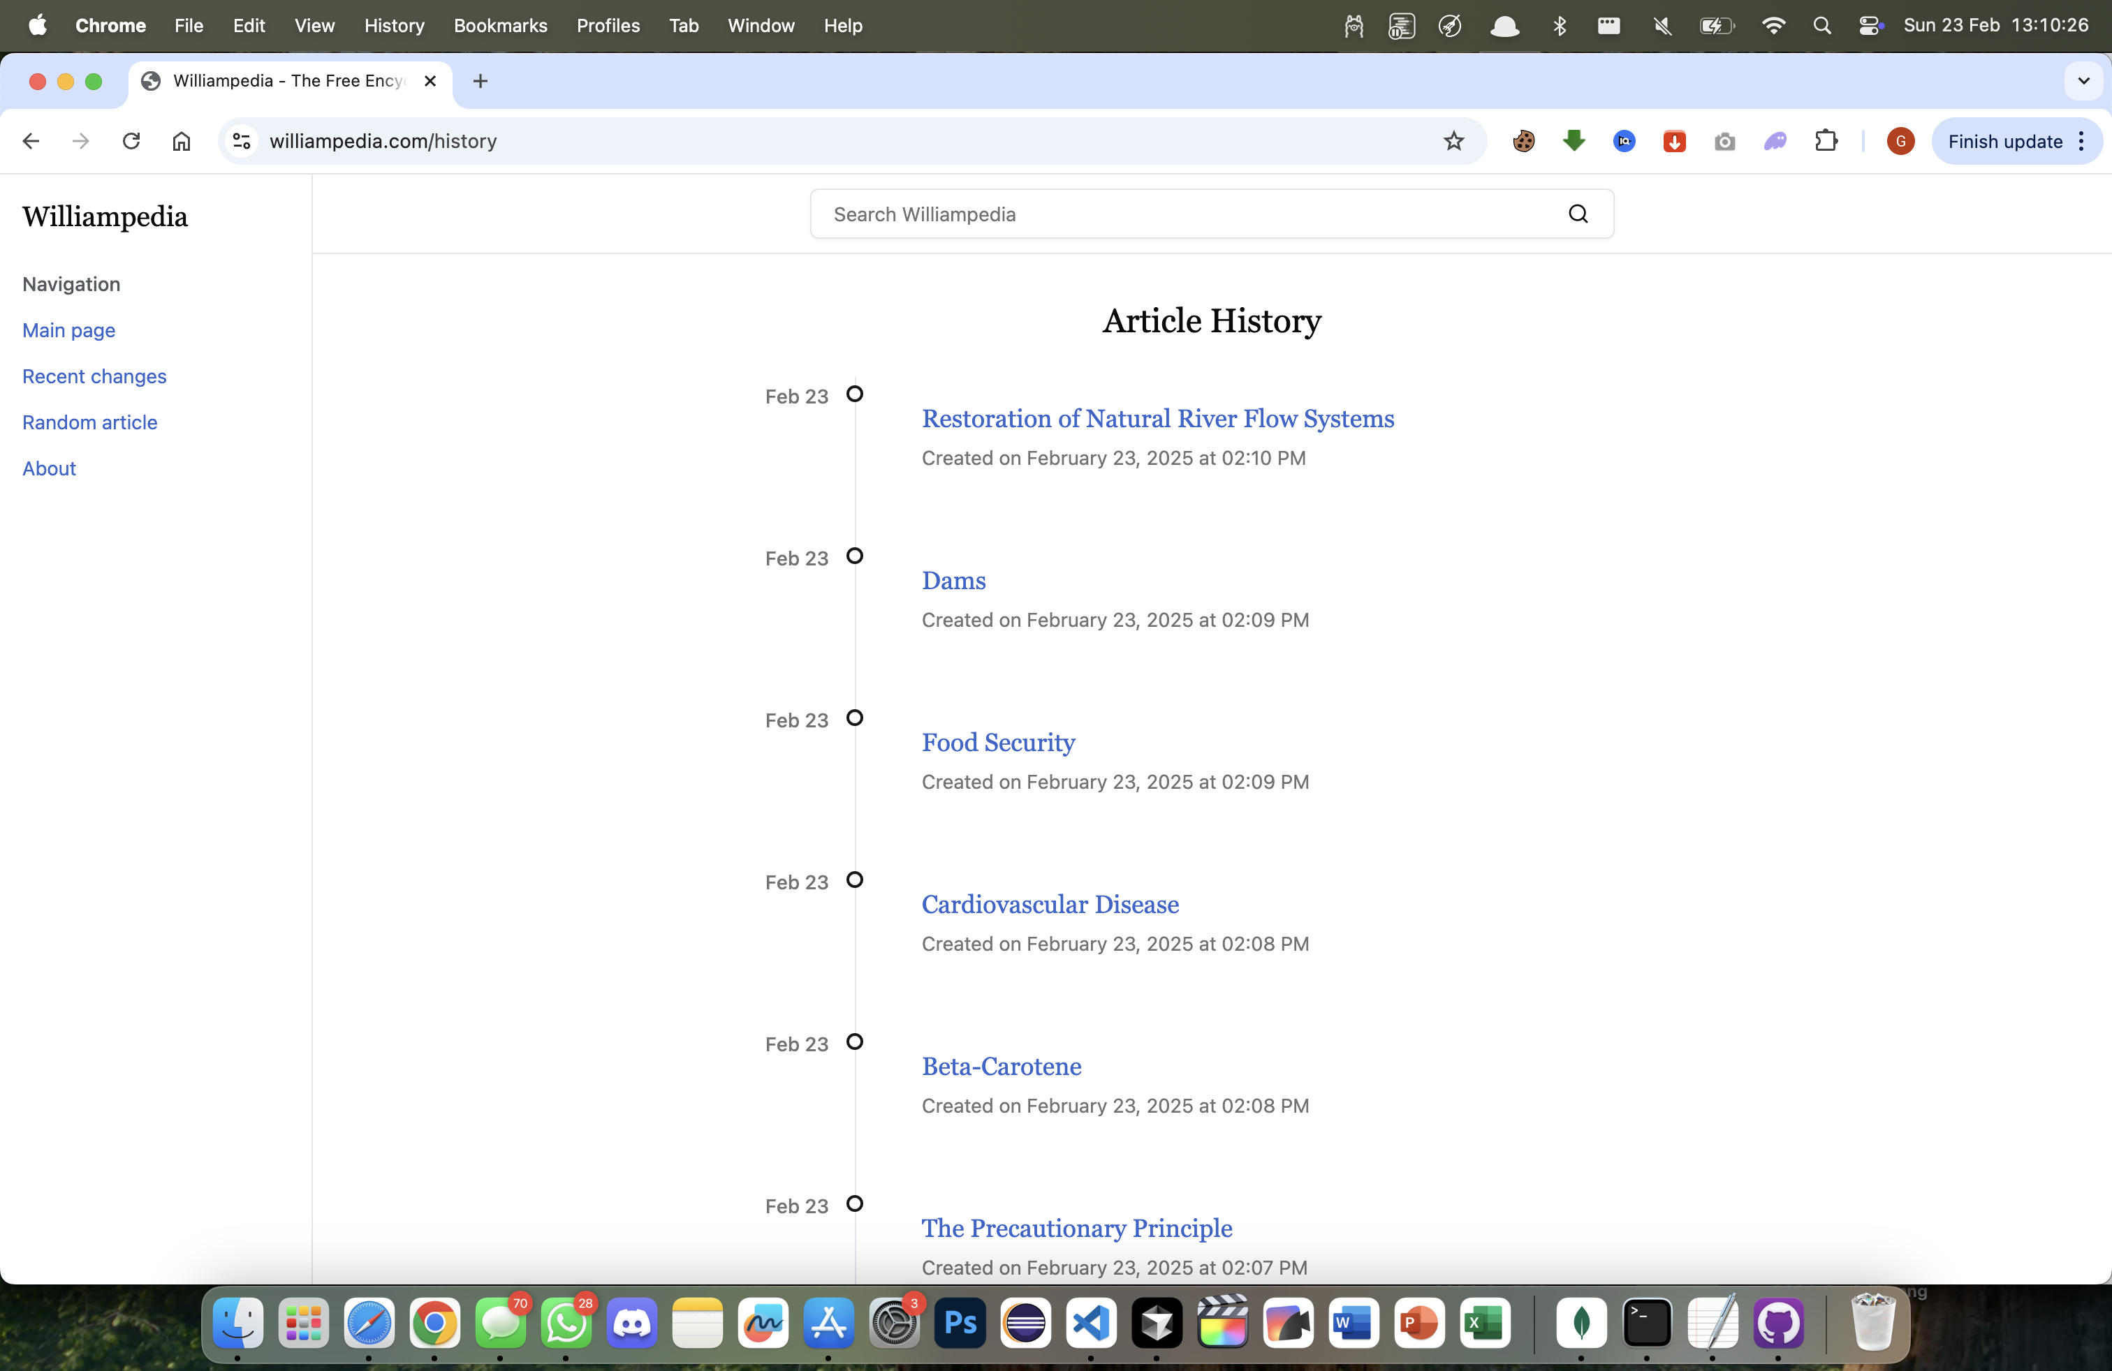Open the site information icon in address bar

pos(242,141)
